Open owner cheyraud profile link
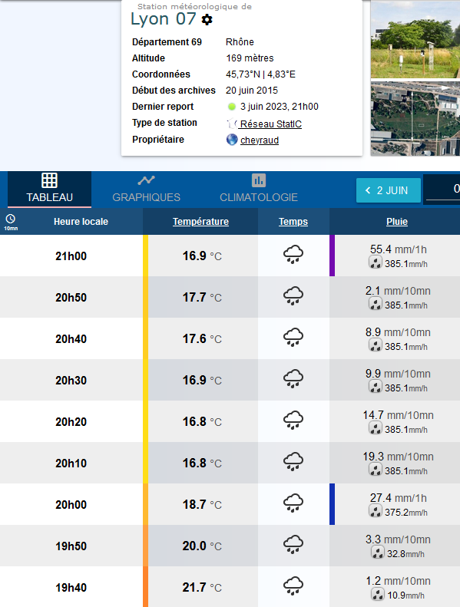This screenshot has width=460, height=607. coord(260,140)
